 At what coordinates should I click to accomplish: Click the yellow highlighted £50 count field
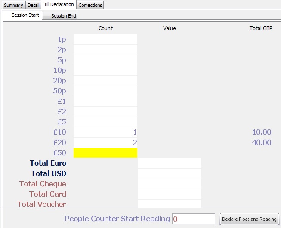[105, 153]
